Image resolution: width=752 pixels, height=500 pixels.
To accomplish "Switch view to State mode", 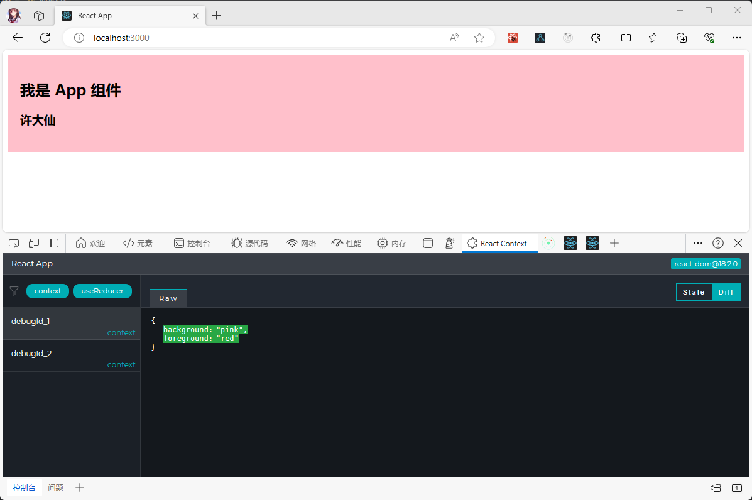I will click(694, 292).
